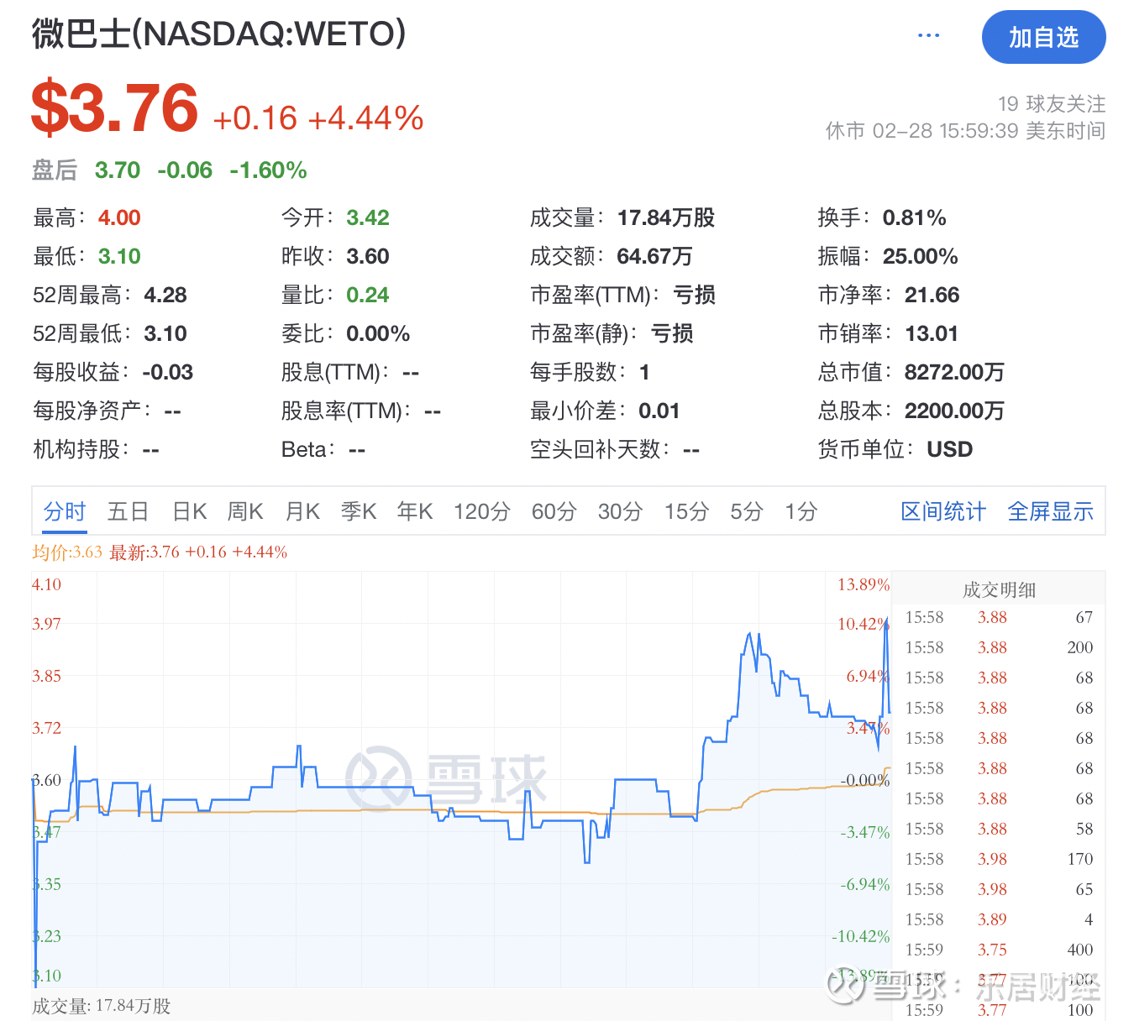Click the 52周最高 value 4.28
This screenshot has height=1021, width=1134.
click(x=165, y=296)
